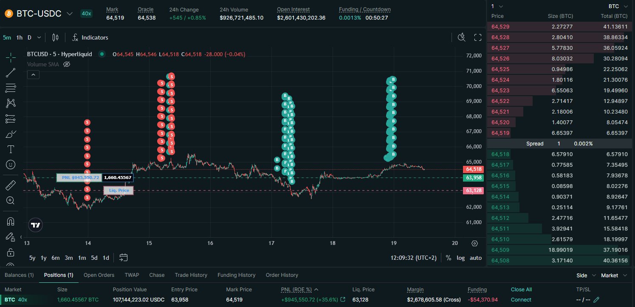Open the forecasting and measurement tools

click(x=11, y=119)
